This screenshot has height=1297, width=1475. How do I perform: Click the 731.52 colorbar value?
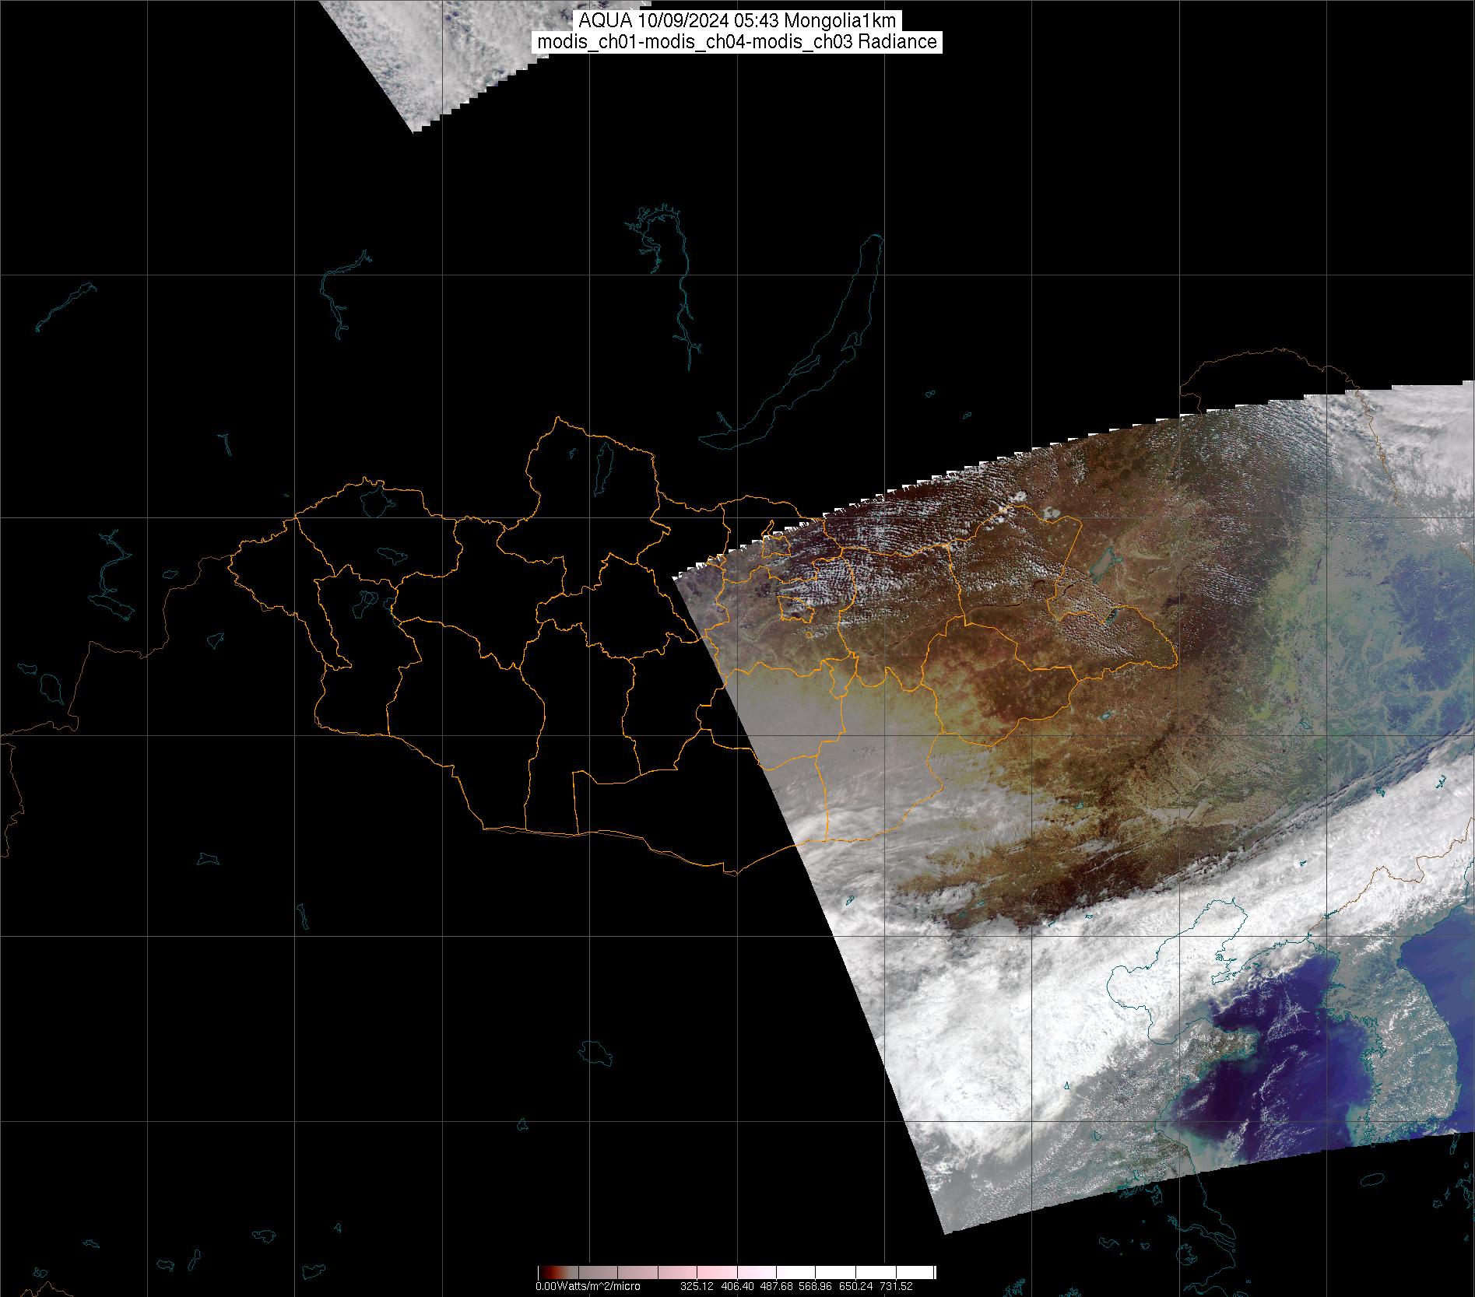pyautogui.click(x=896, y=1287)
